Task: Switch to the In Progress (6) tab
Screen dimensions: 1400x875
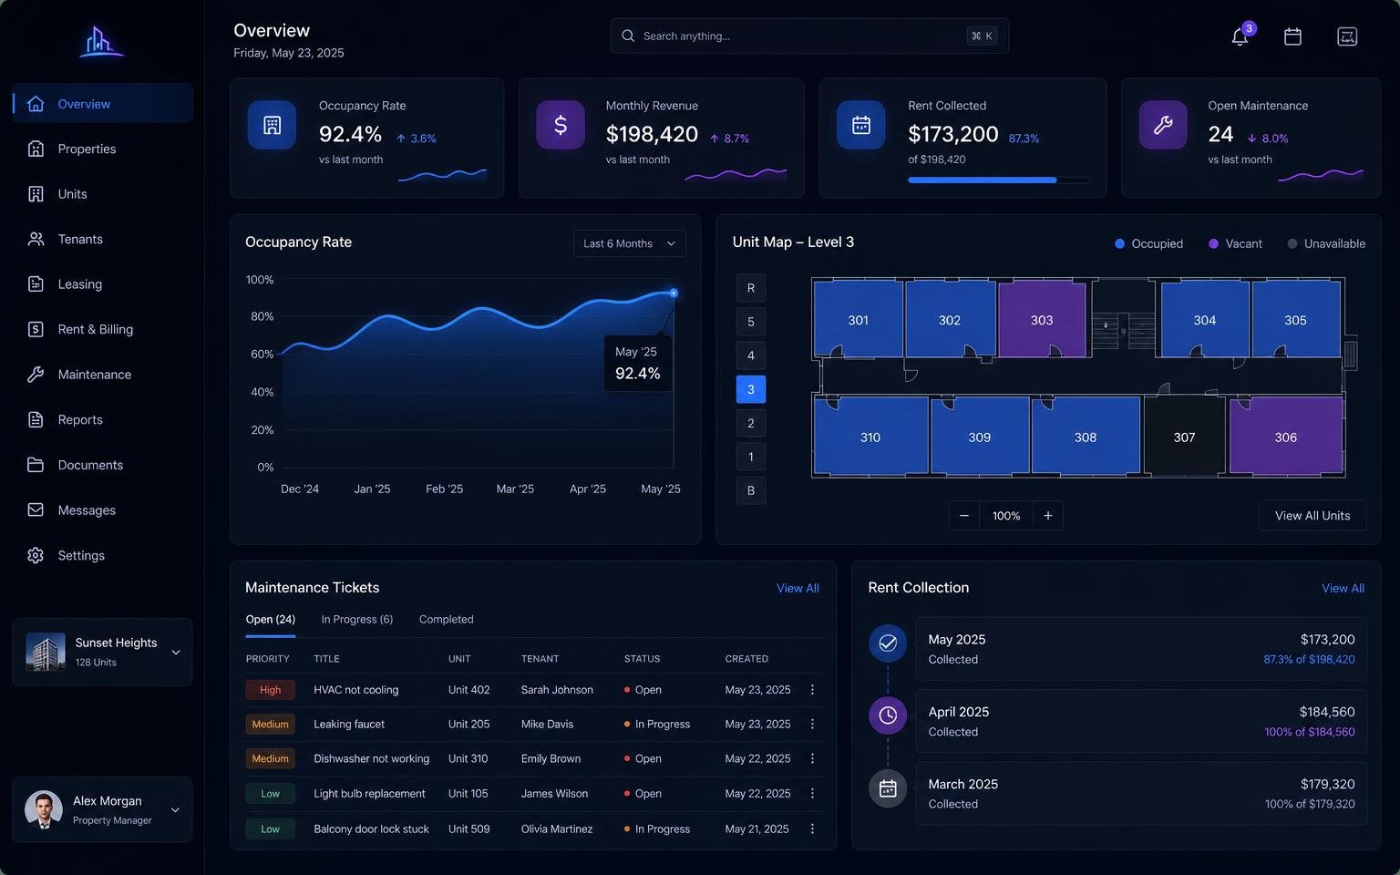Action: (357, 619)
